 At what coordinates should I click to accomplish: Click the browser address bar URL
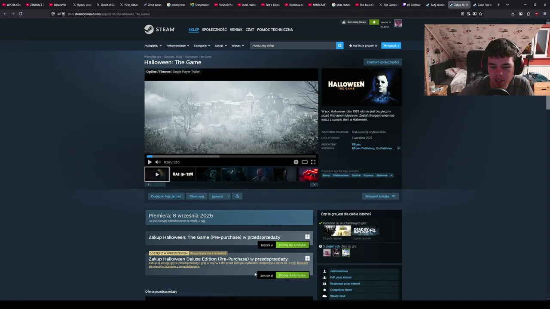(109, 14)
